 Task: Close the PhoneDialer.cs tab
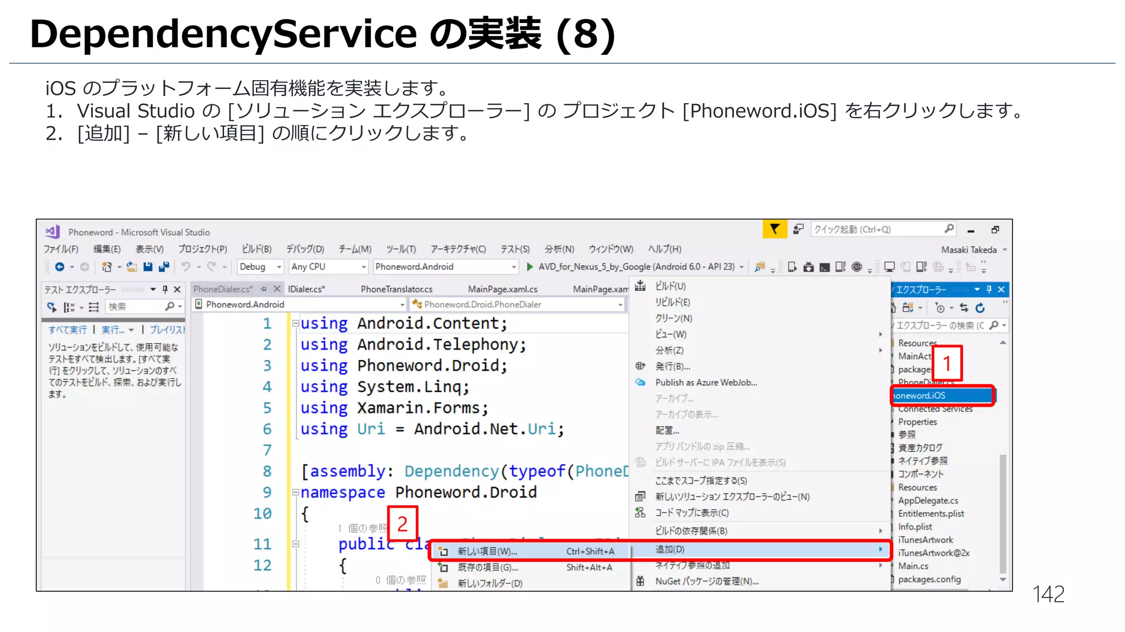pyautogui.click(x=277, y=289)
